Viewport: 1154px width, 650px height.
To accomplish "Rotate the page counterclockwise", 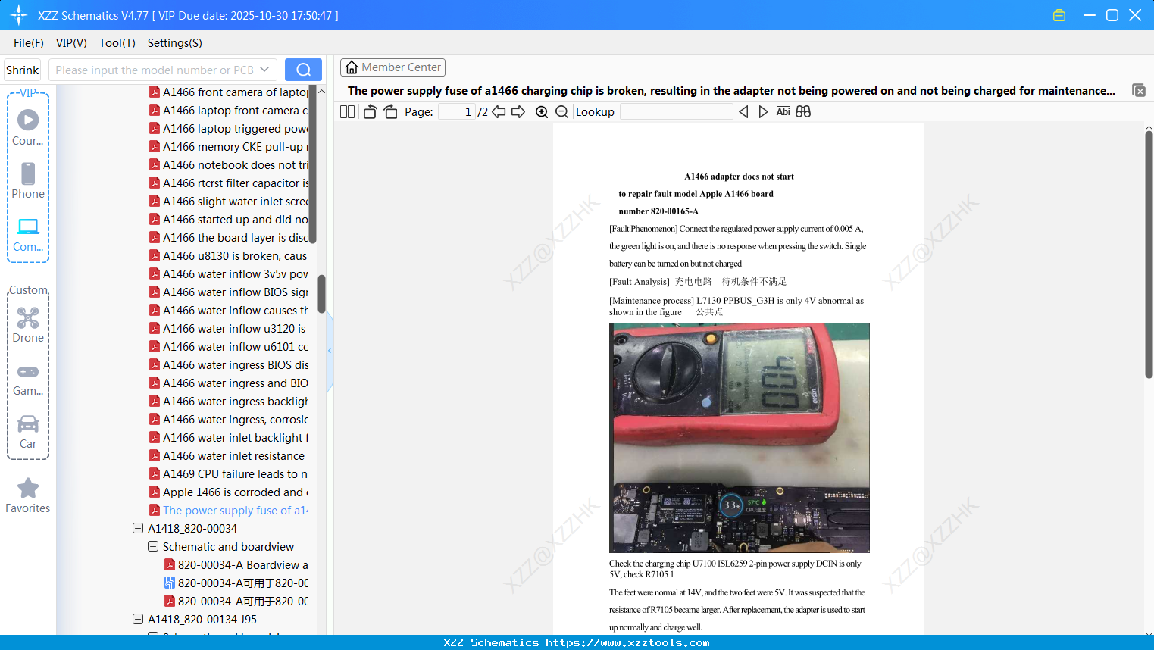I will (x=371, y=111).
